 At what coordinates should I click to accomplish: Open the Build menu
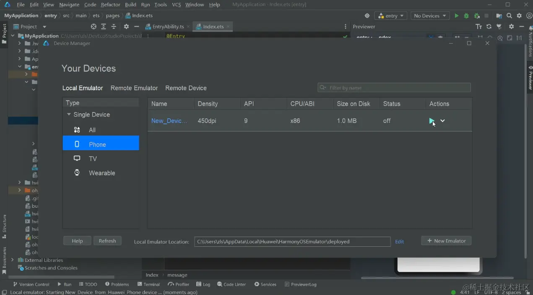130,5
